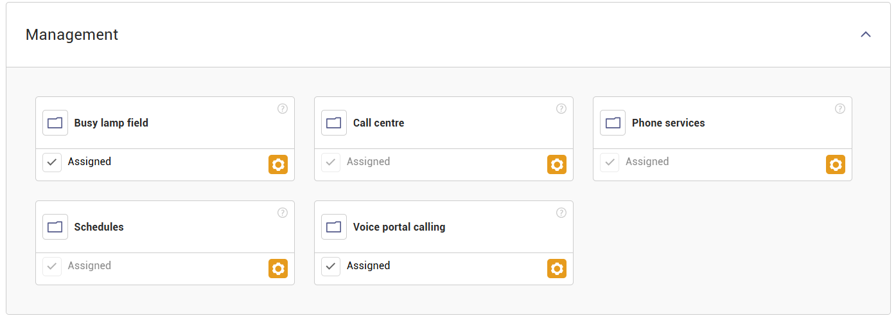The height and width of the screenshot is (318, 896).
Task: Toggle Assigned checkbox for Phone services
Action: (x=610, y=162)
